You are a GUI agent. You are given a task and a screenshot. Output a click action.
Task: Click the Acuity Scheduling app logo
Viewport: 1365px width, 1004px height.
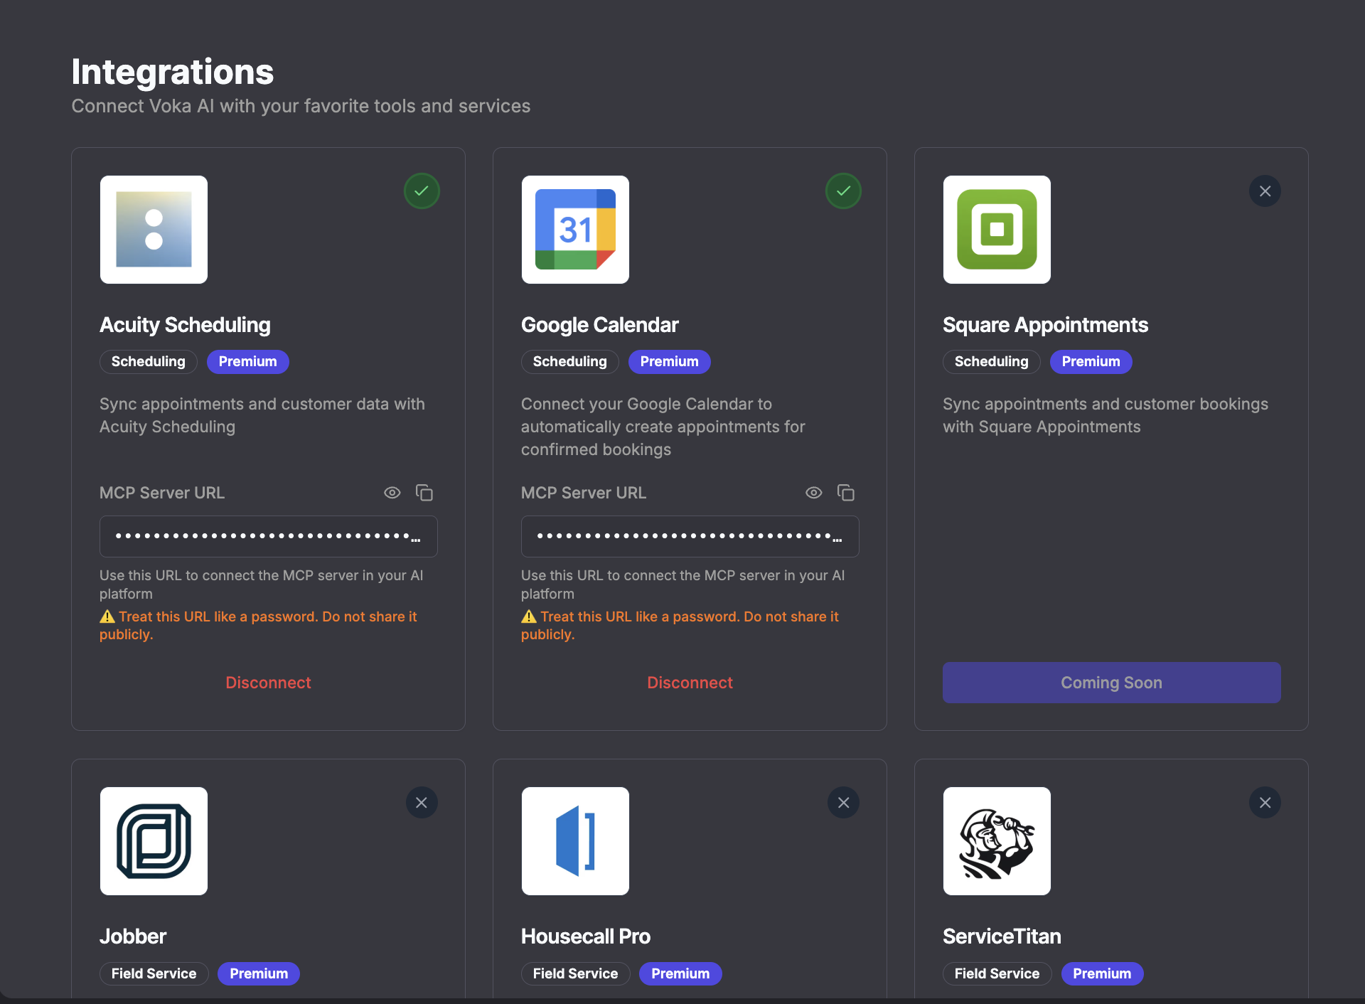point(154,229)
